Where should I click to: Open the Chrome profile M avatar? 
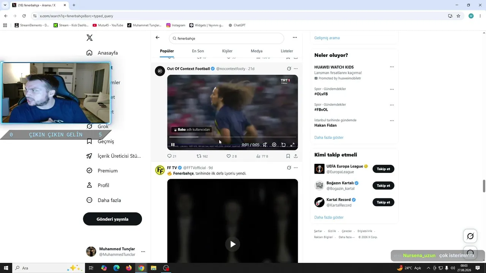pyautogui.click(x=471, y=16)
